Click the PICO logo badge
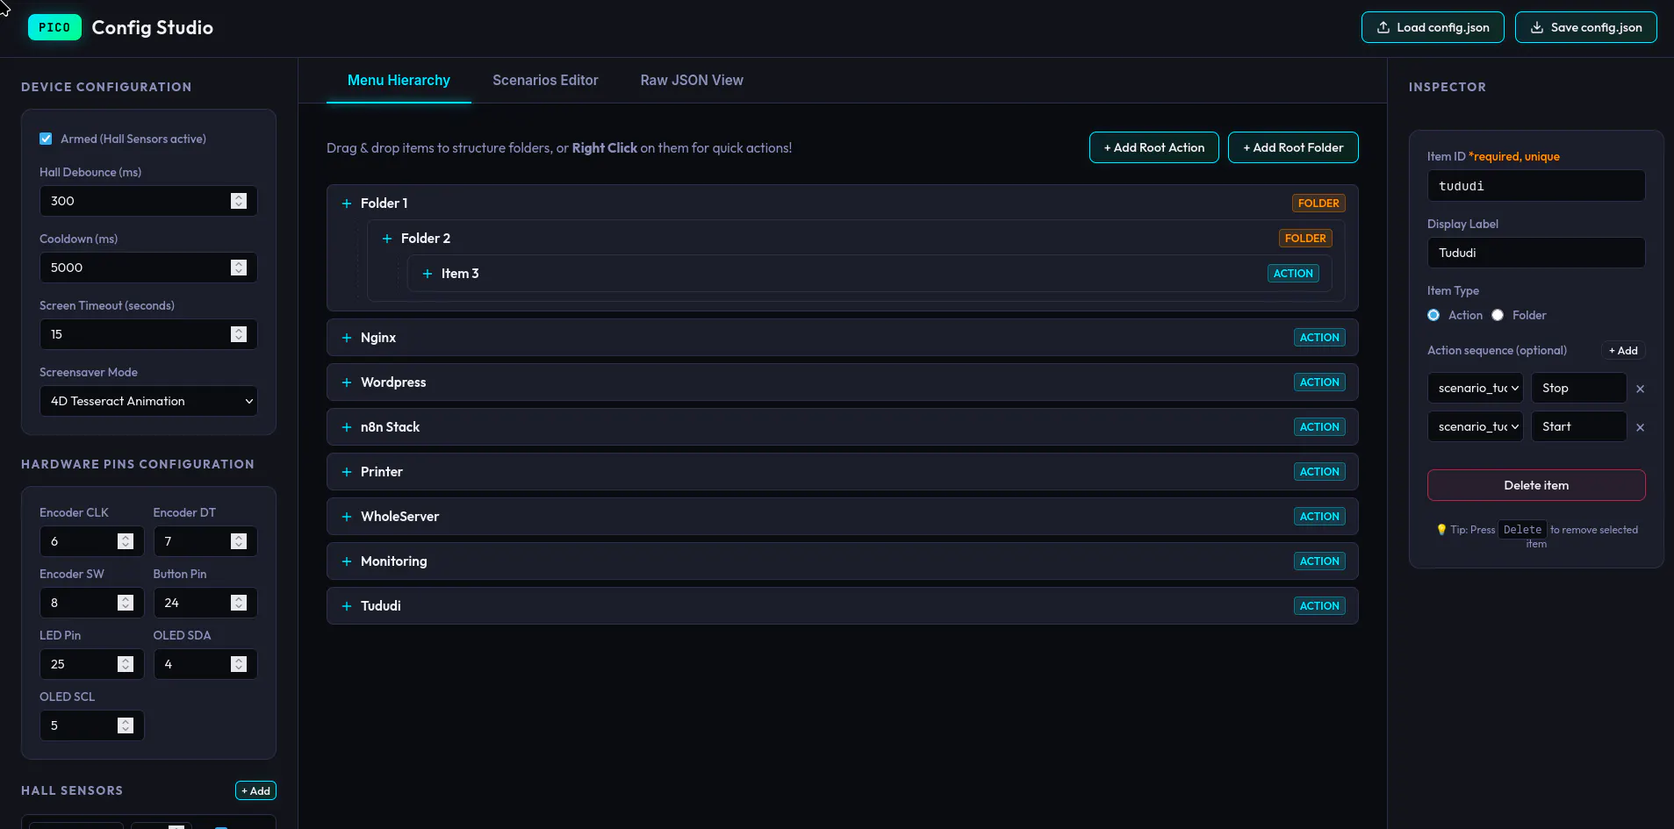 click(x=54, y=27)
